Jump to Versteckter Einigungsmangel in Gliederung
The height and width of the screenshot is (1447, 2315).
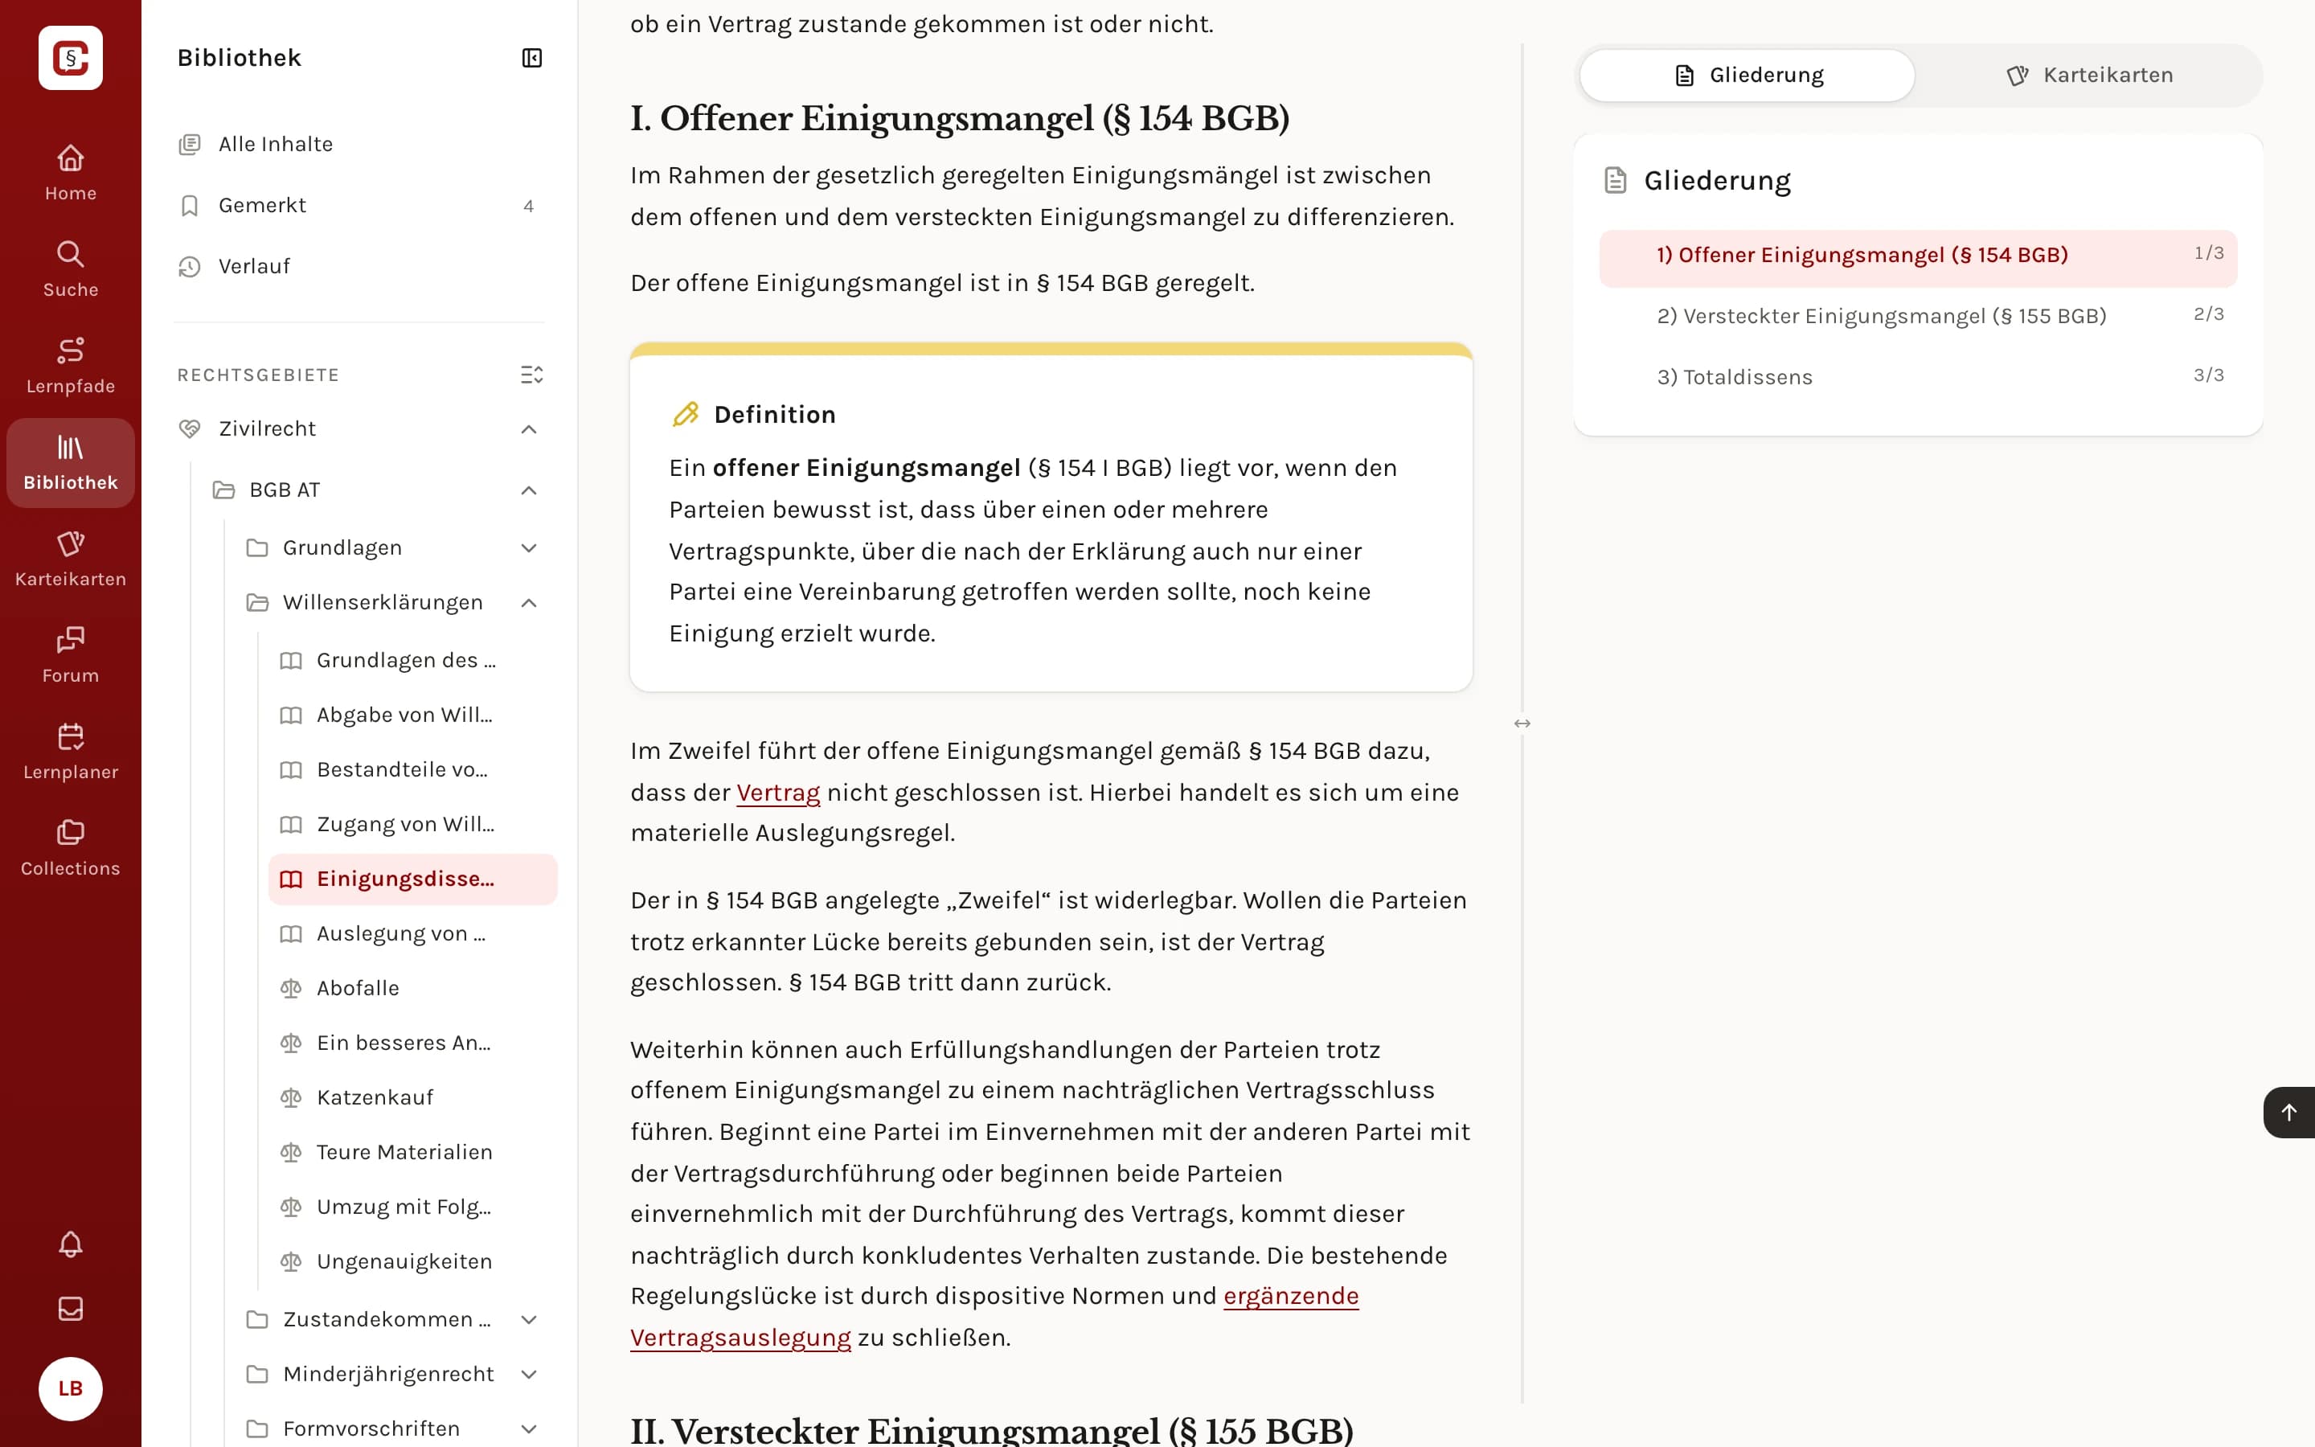pyautogui.click(x=1918, y=316)
